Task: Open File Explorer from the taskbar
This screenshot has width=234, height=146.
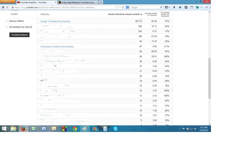Action: pyautogui.click(x=13, y=129)
